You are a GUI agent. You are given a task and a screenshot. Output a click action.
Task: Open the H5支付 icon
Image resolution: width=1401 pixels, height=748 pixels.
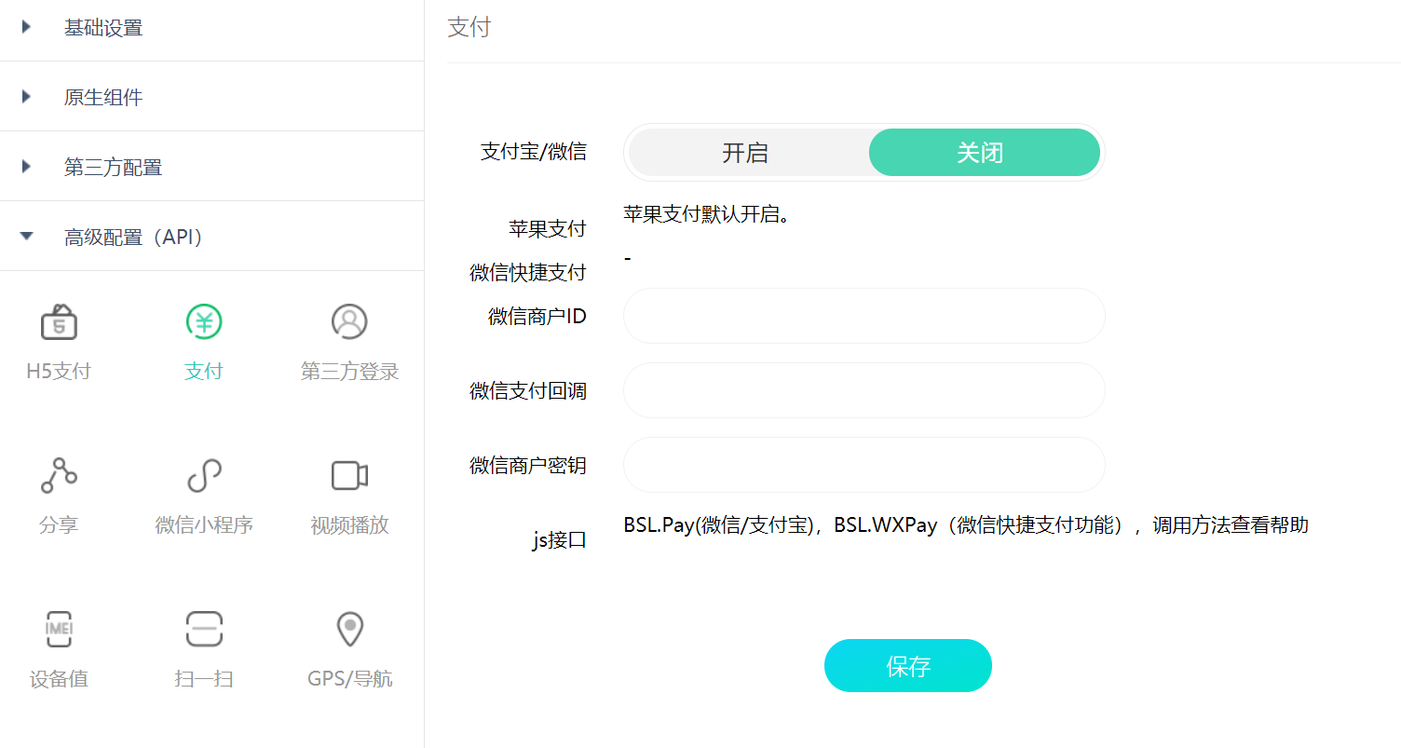(59, 322)
